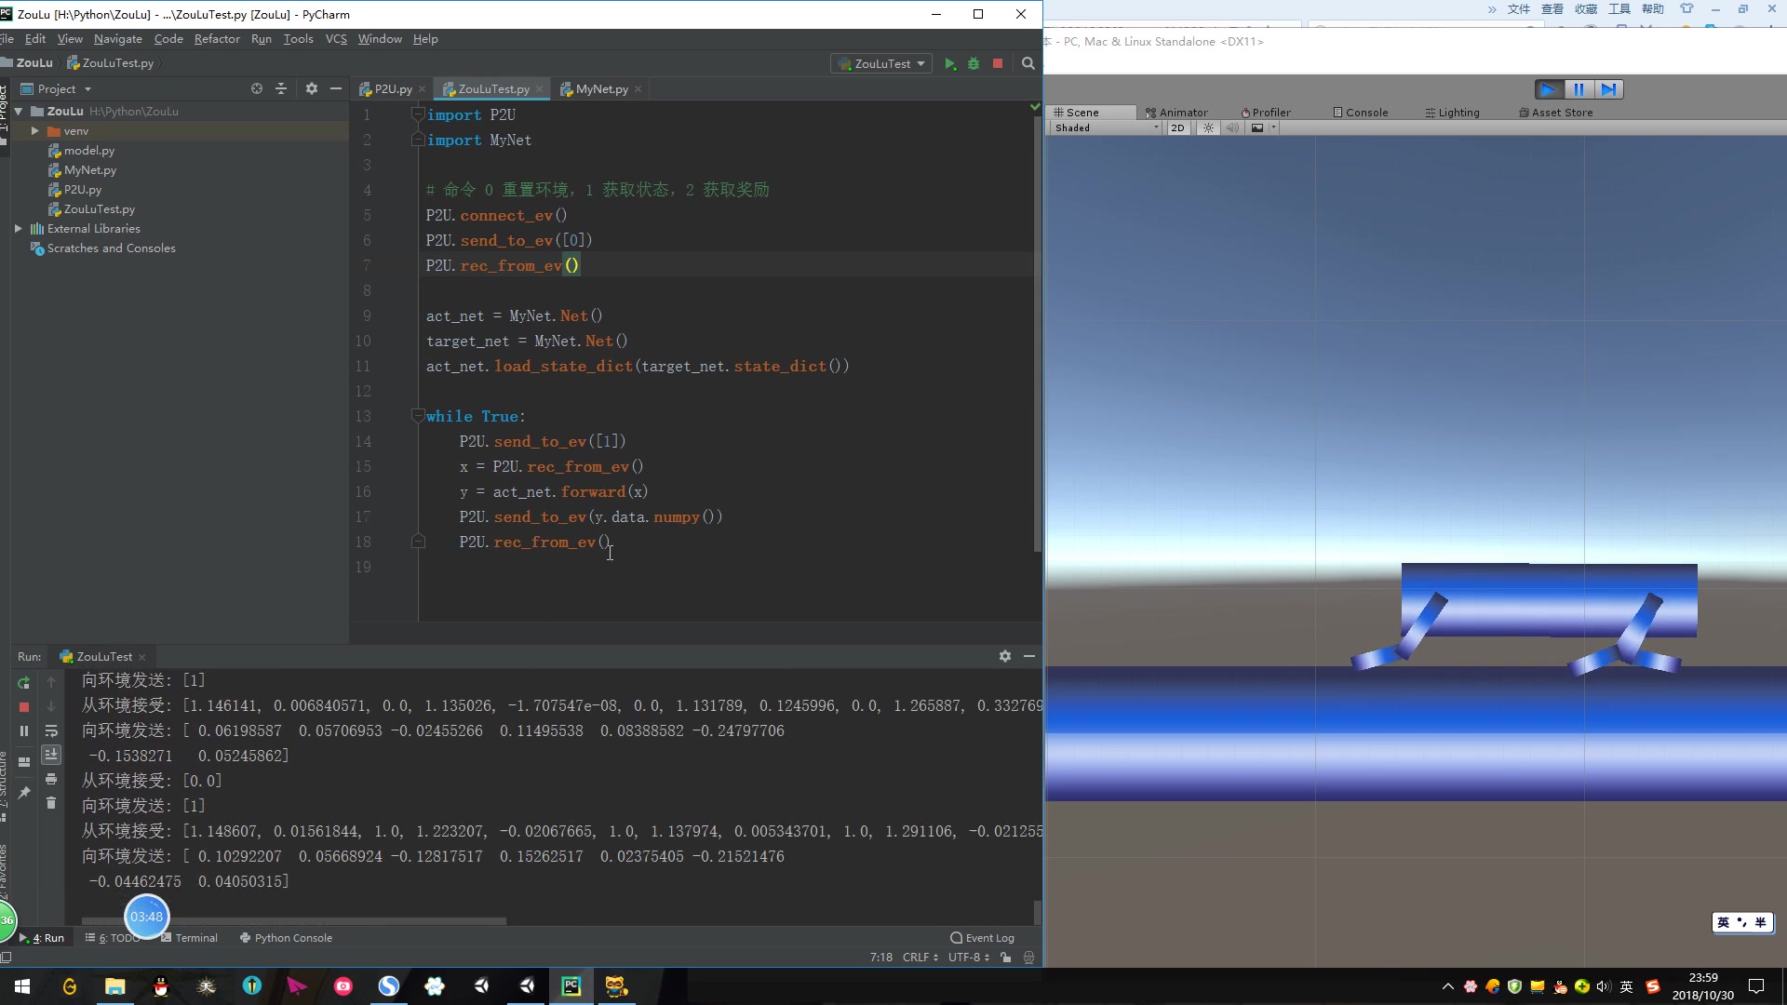Expand the venv folder in project tree

[34, 131]
